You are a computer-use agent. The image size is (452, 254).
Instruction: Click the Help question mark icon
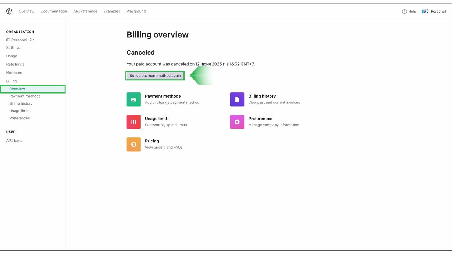(x=404, y=12)
